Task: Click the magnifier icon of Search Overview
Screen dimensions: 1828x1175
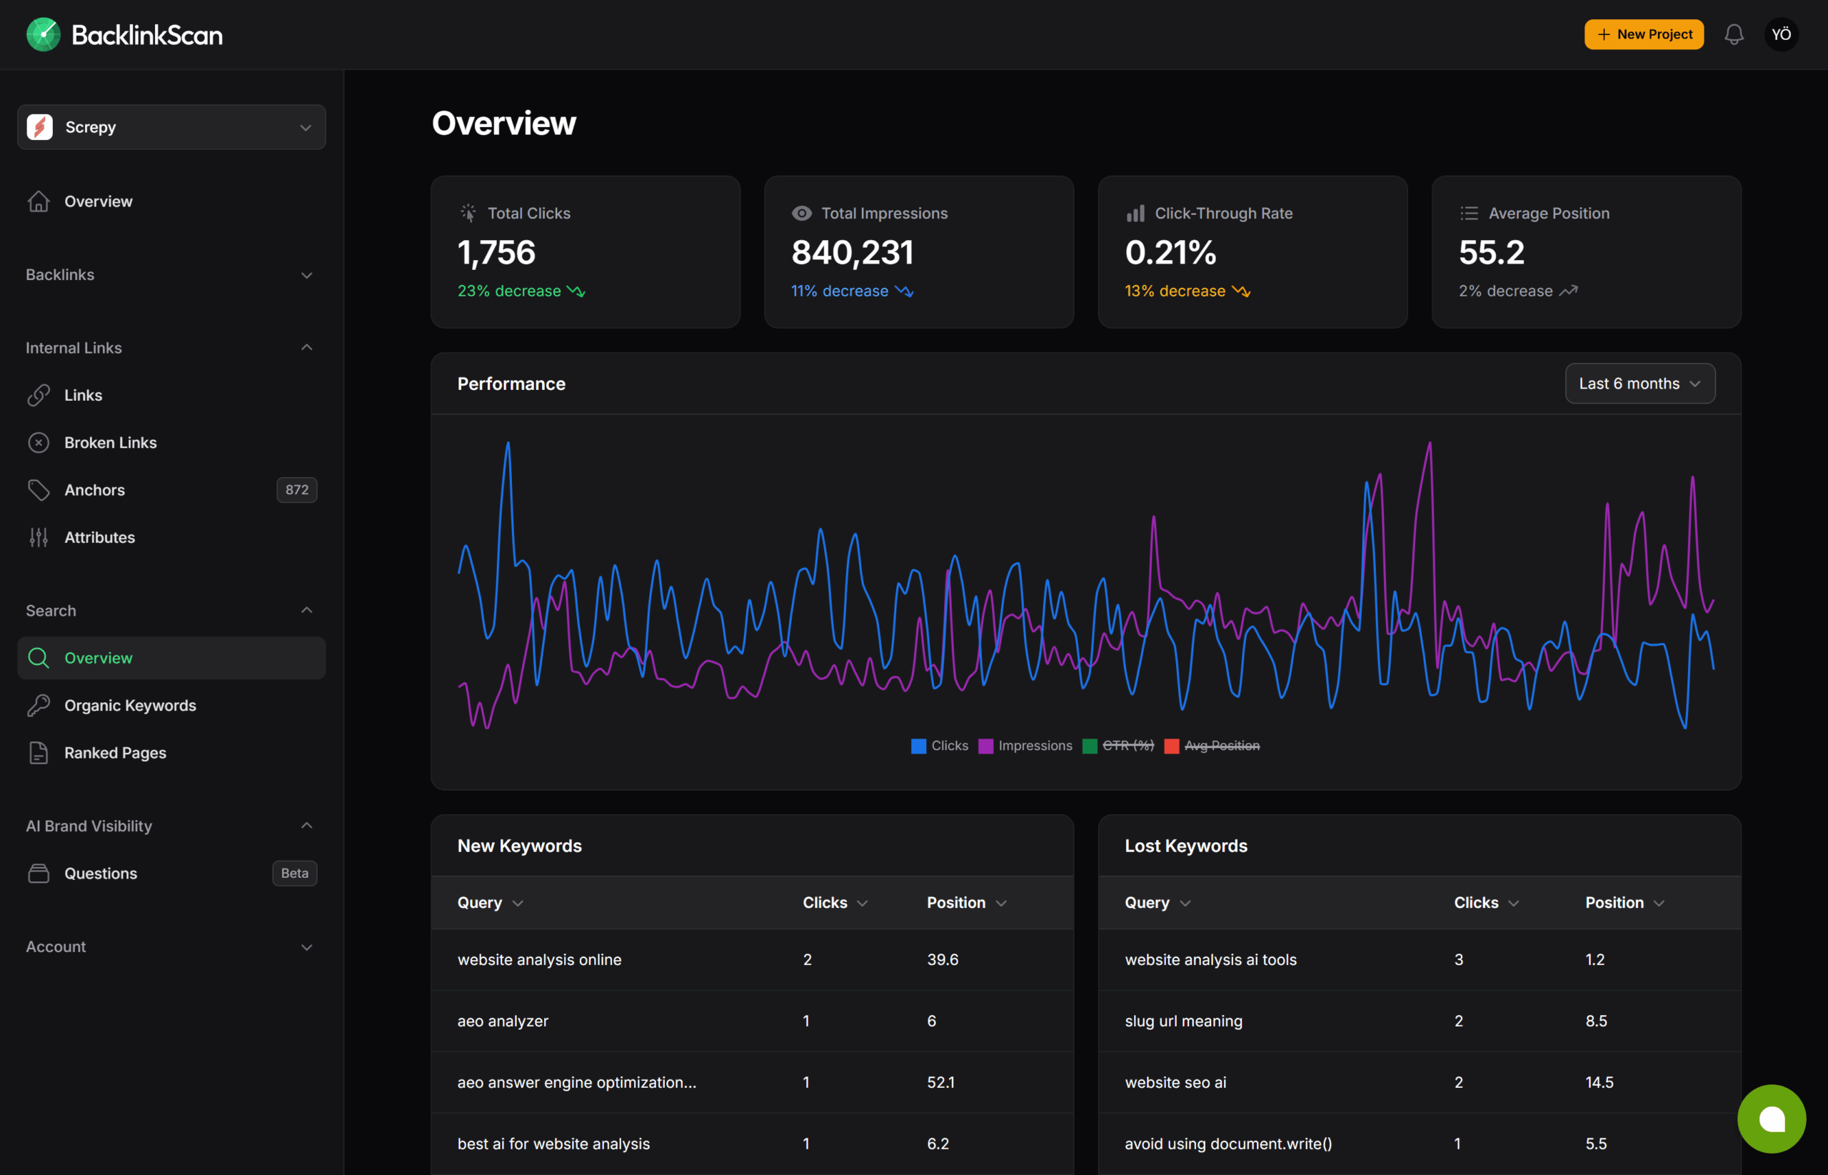Action: click(x=39, y=658)
